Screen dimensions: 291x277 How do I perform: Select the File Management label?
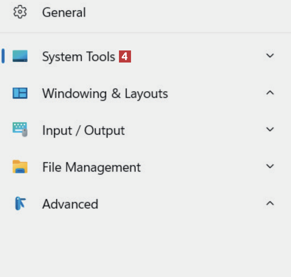click(x=91, y=168)
